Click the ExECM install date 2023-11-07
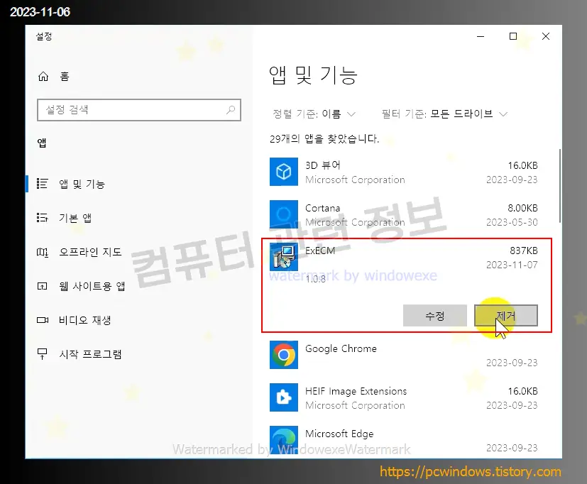The image size is (587, 484). [x=512, y=265]
